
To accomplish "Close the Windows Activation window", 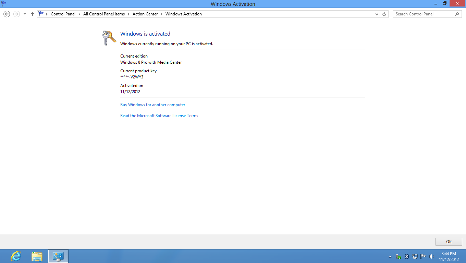I will pos(457,3).
